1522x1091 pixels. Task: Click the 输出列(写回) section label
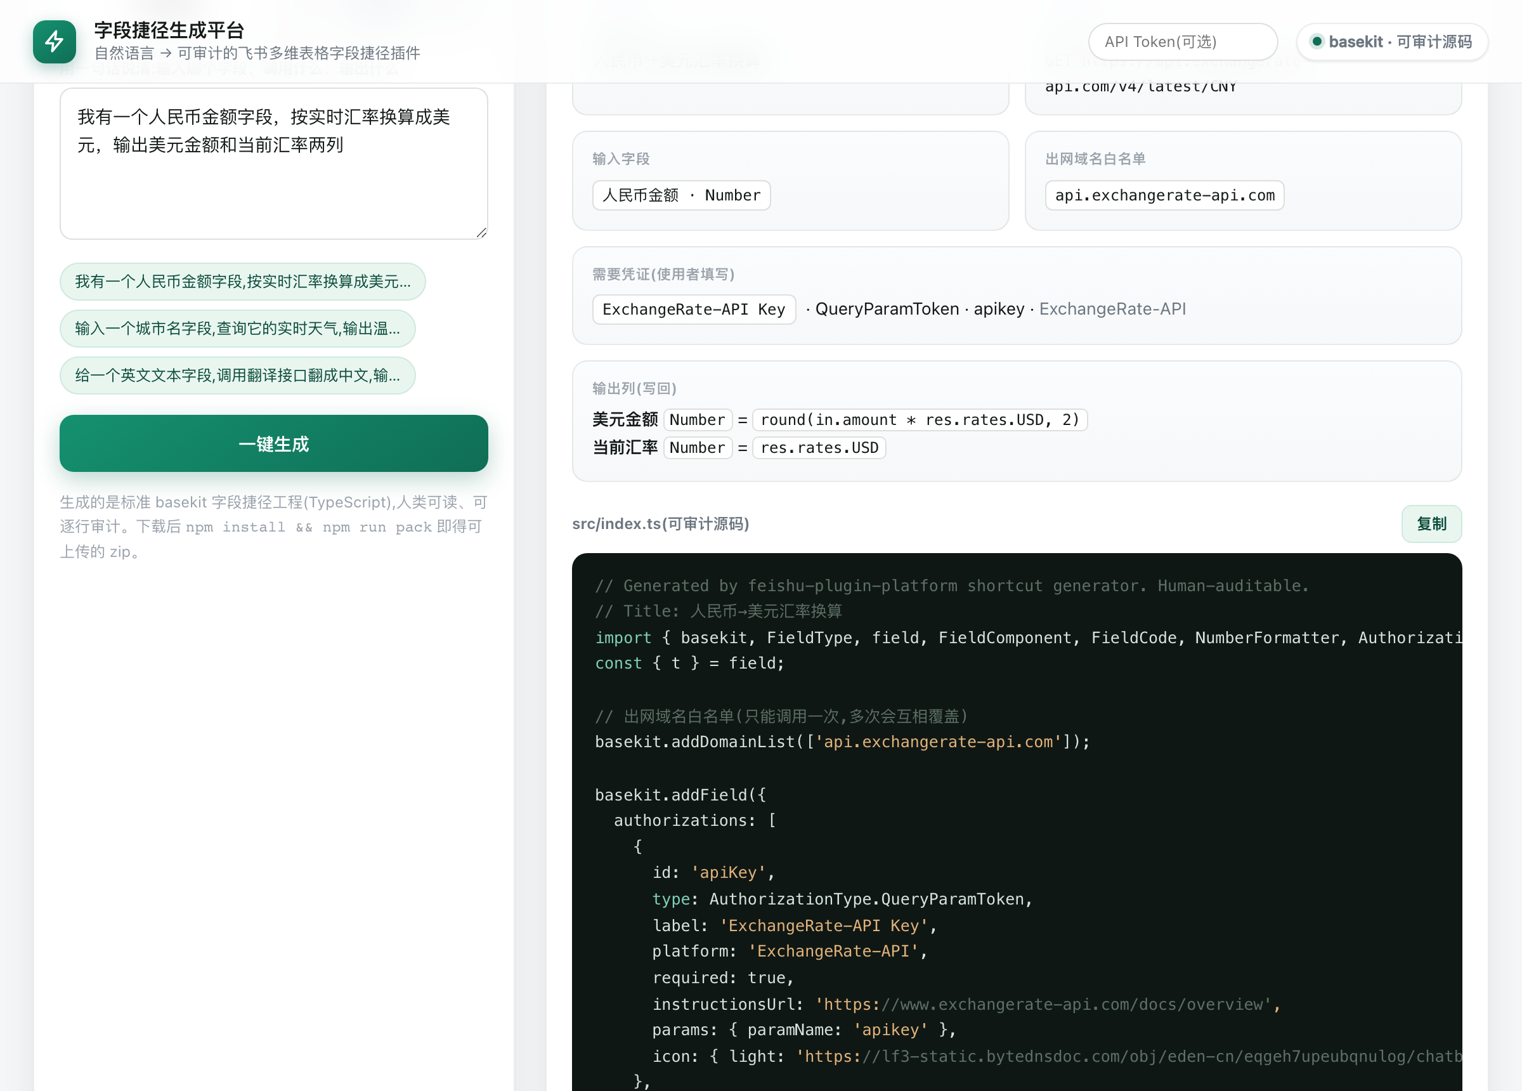click(634, 389)
